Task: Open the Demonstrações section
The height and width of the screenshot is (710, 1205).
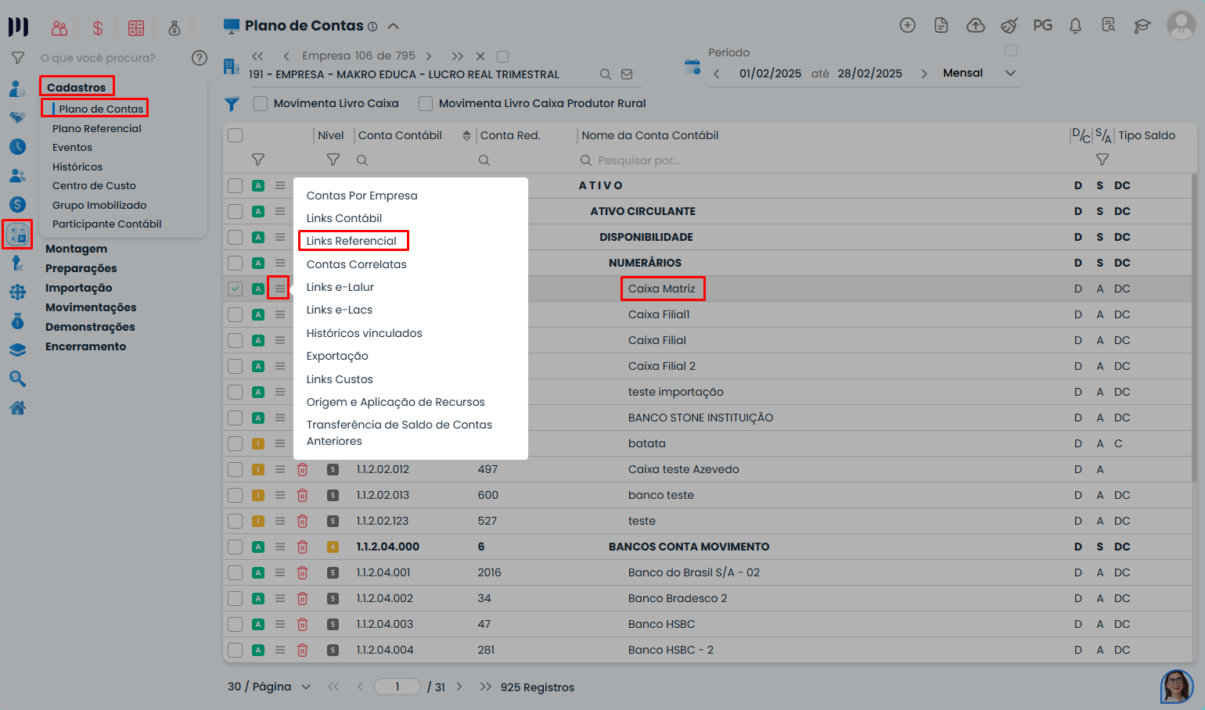Action: 90,327
